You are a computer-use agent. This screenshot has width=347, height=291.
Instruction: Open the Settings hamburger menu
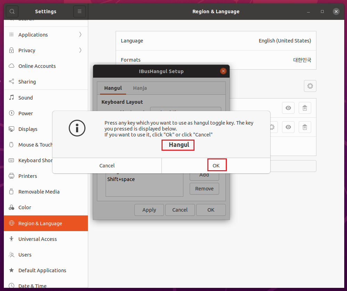pyautogui.click(x=80, y=11)
